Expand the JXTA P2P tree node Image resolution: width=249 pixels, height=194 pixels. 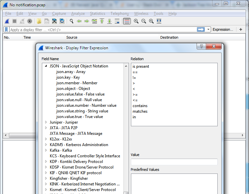(46, 128)
